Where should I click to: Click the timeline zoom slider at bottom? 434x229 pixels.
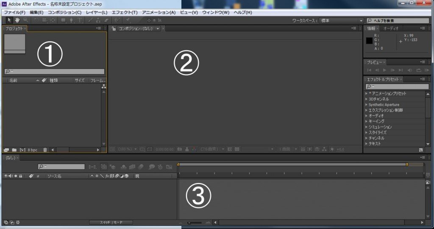pos(195,223)
